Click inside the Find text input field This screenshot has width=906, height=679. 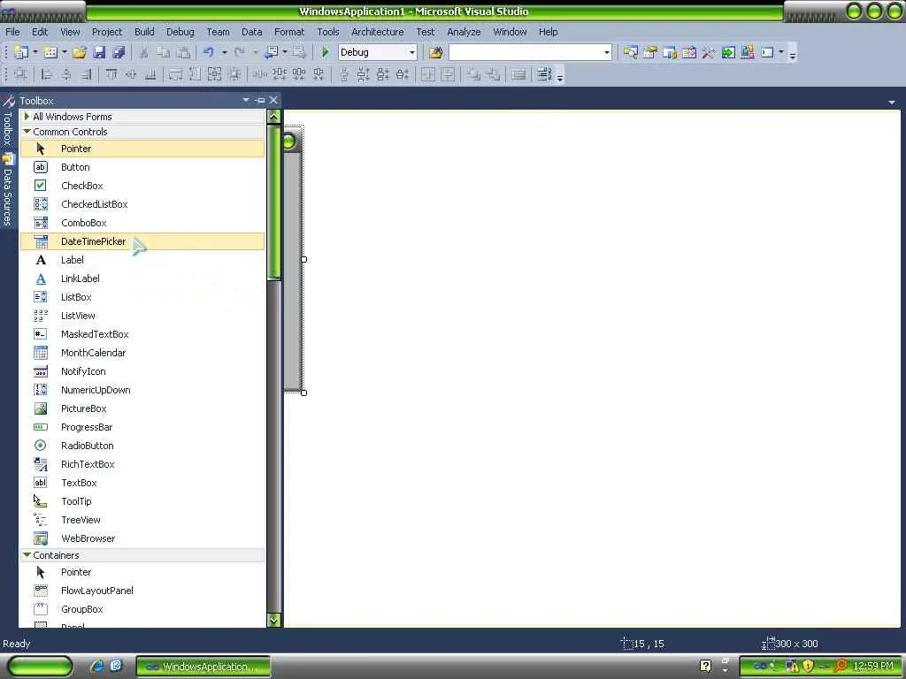pos(525,52)
